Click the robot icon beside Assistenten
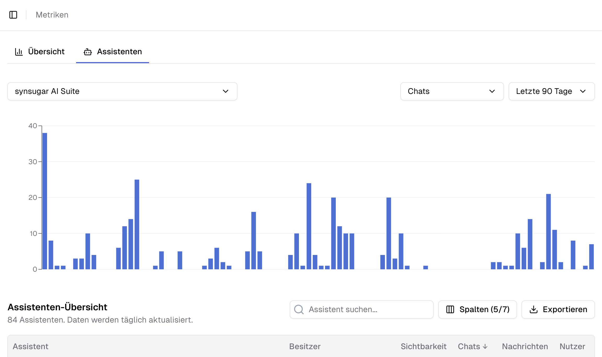This screenshot has height=357, width=602. click(88, 52)
